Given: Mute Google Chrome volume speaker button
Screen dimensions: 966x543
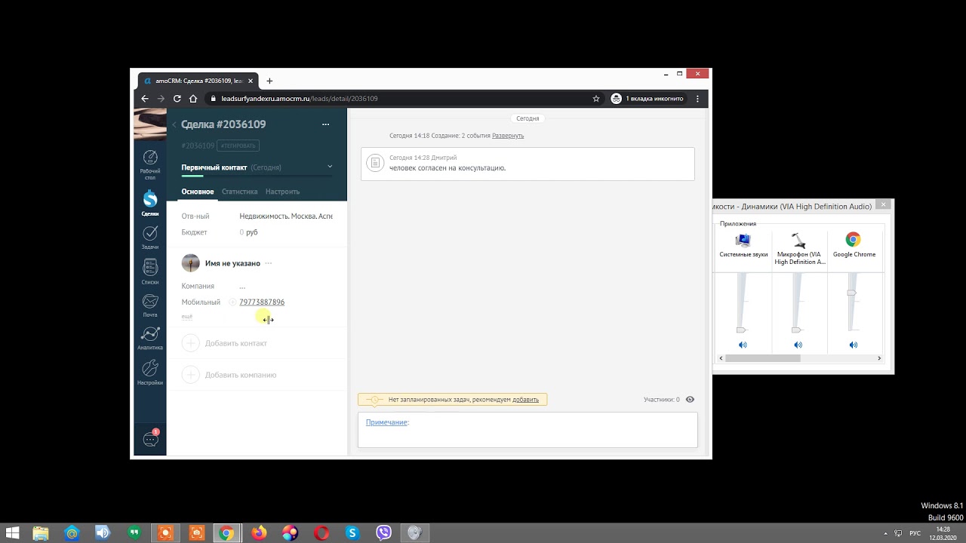Looking at the screenshot, I should (x=853, y=345).
